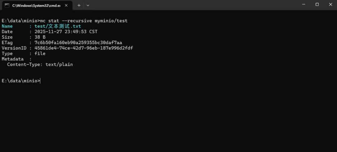Click the file name test/文本测试.txt
Image resolution: width=337 pixels, height=152 pixels.
[x=58, y=26]
